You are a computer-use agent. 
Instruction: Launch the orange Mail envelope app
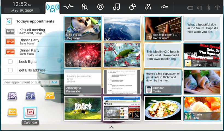[x=13, y=112]
